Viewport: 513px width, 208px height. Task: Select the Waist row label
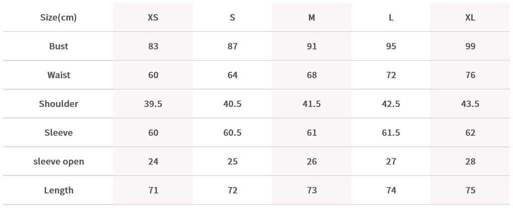[58, 75]
